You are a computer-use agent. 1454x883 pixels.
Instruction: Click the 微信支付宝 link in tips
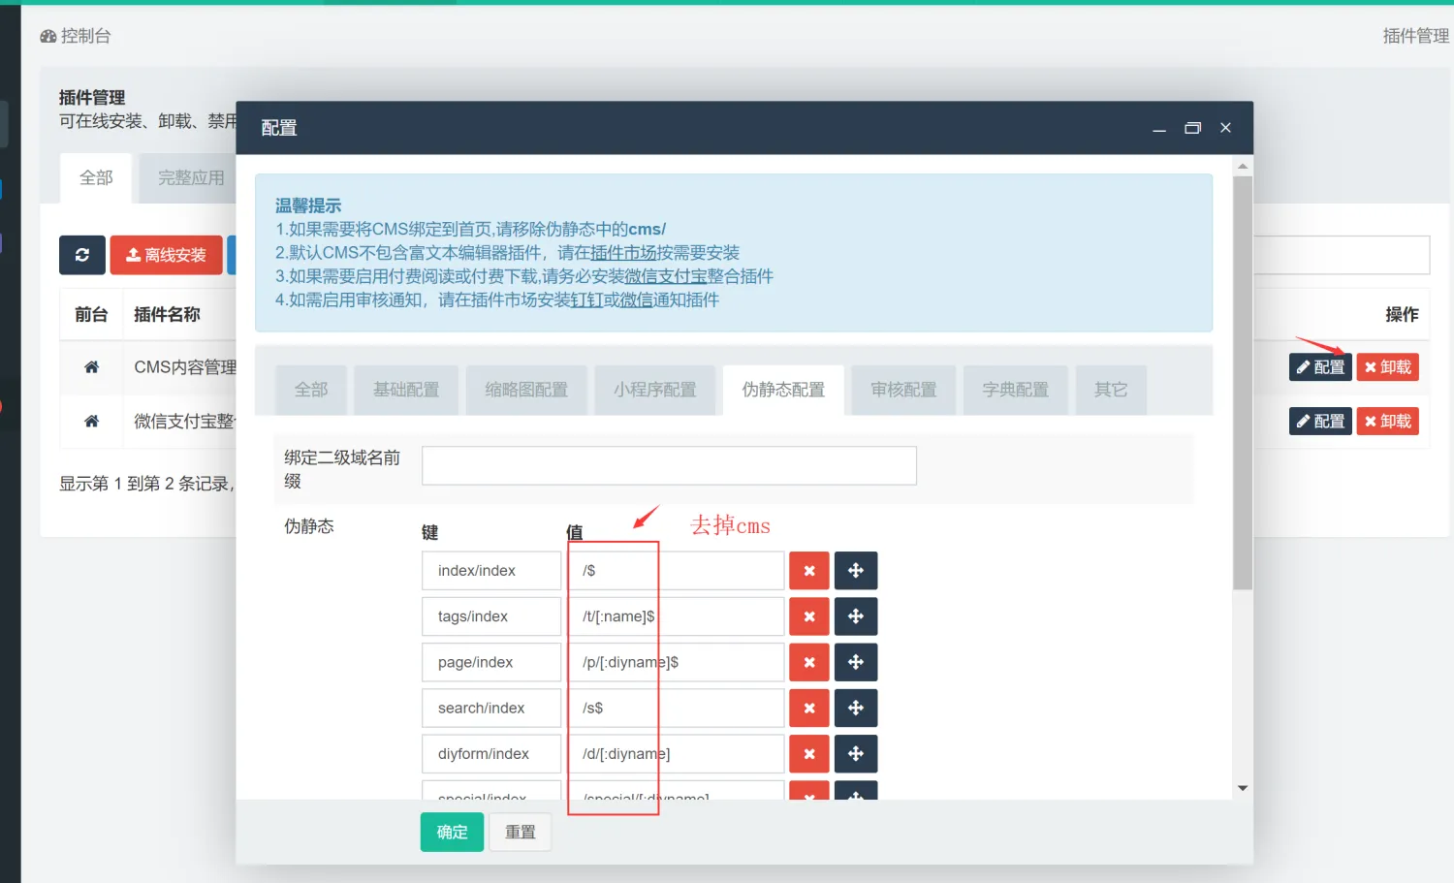pos(665,276)
